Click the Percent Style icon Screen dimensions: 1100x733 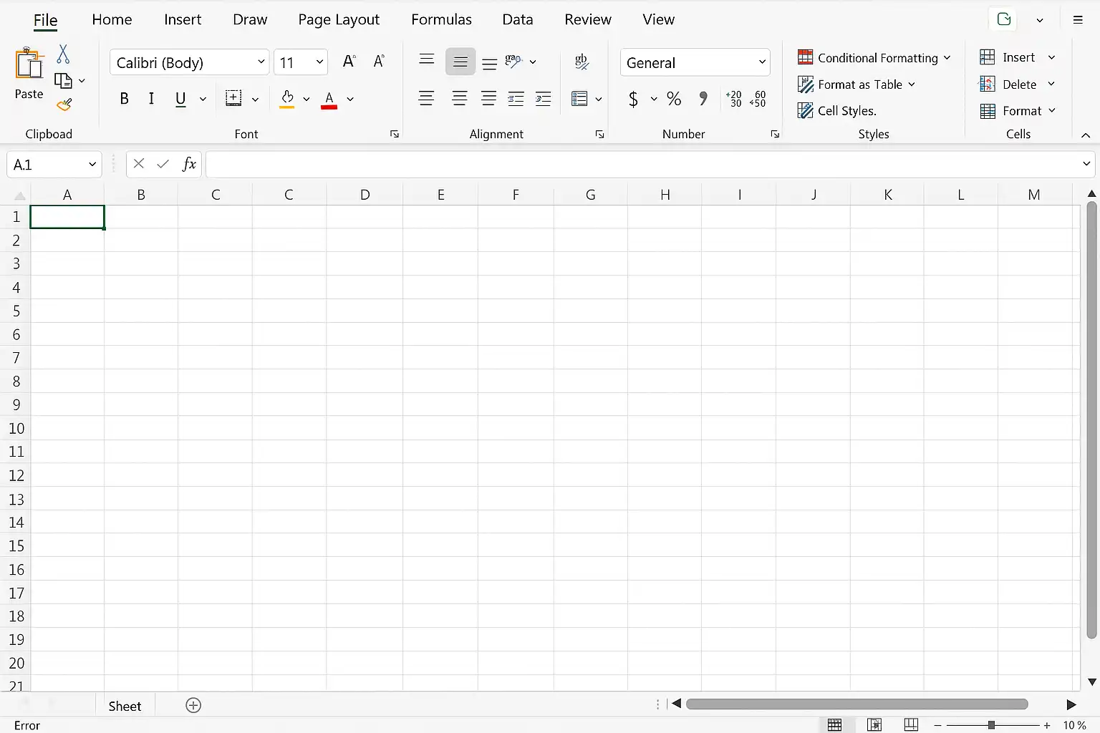[674, 99]
